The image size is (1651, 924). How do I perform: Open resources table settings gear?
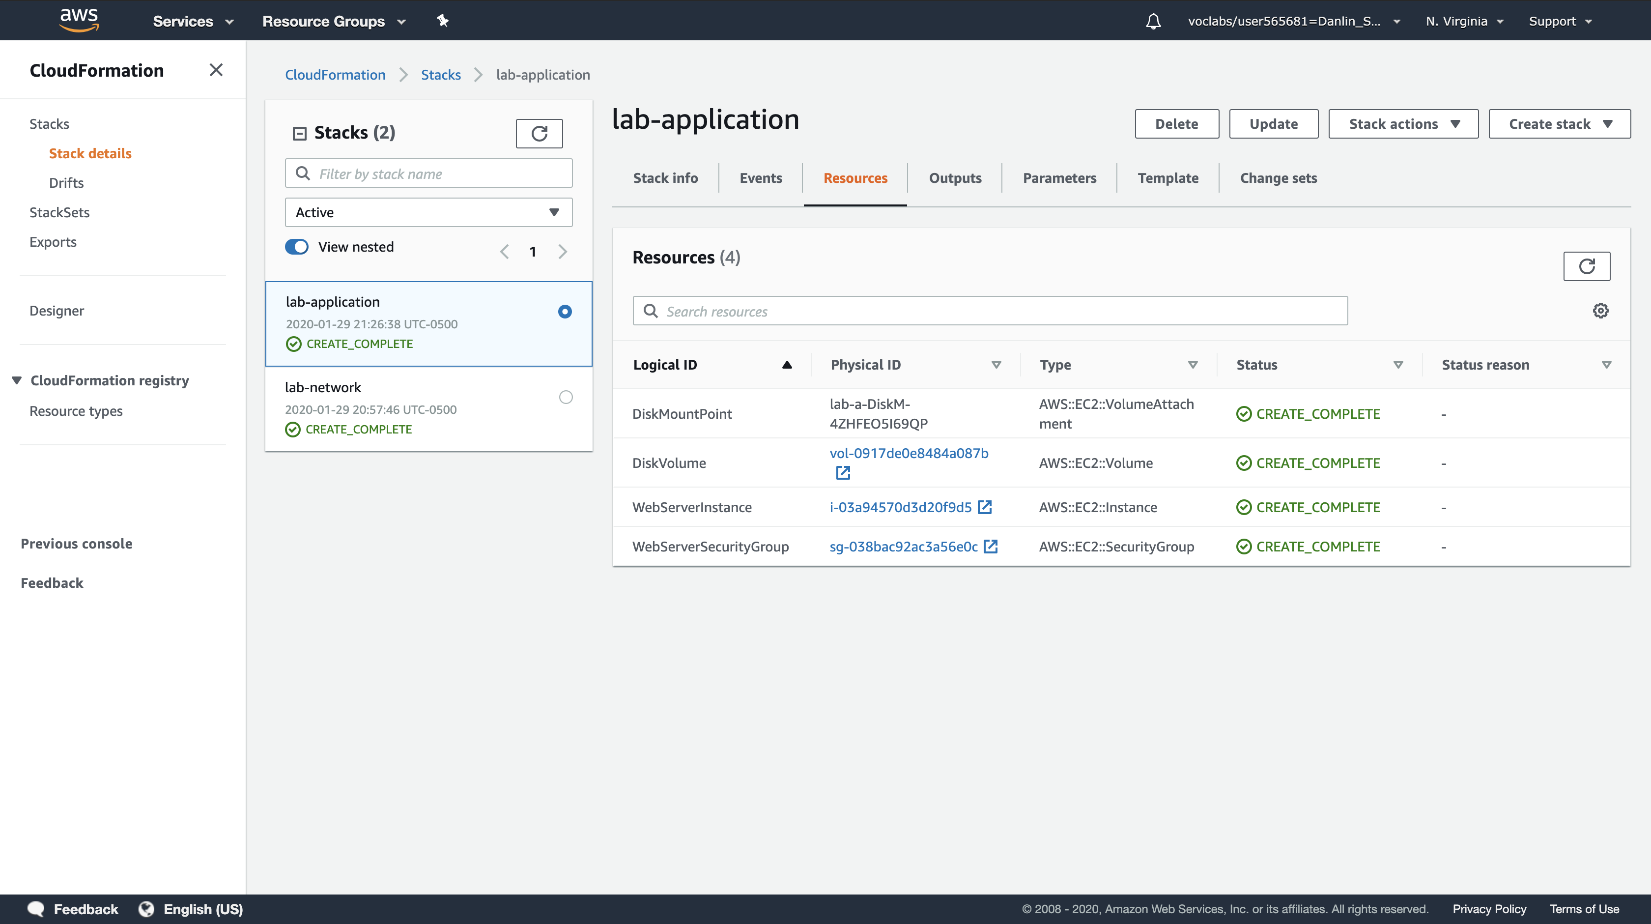tap(1600, 311)
